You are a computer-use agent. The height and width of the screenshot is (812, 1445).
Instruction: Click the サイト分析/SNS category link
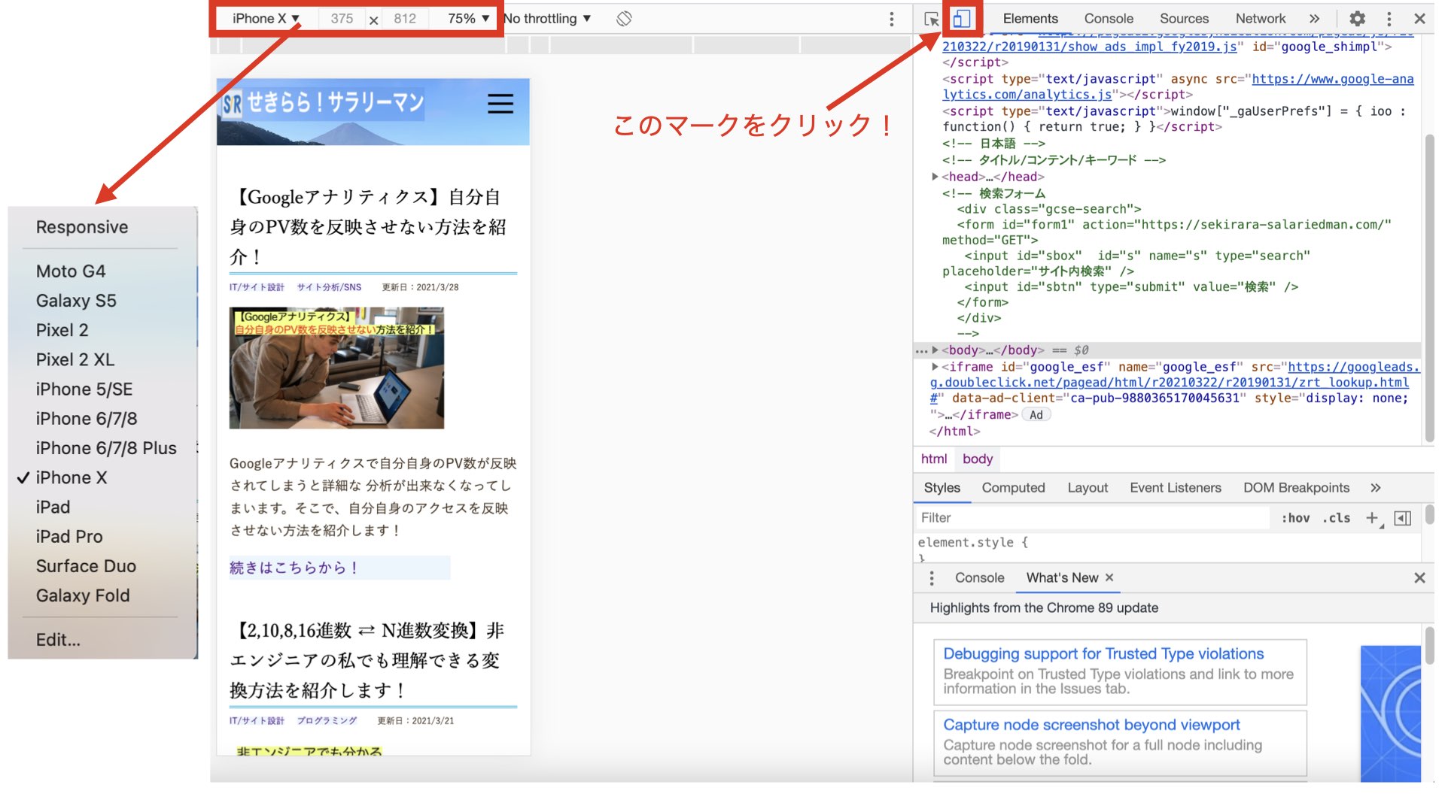point(329,287)
